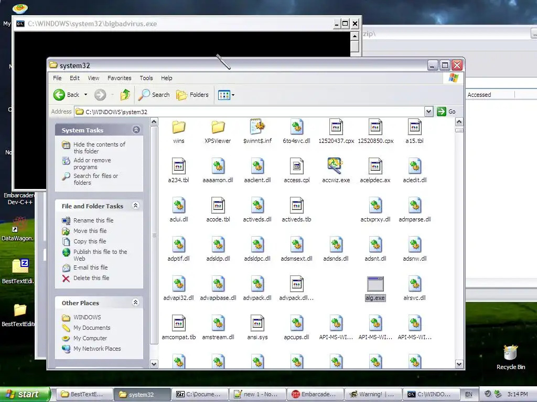This screenshot has width=537, height=402.
Task: Open the Search toolbar button
Action: pos(154,95)
